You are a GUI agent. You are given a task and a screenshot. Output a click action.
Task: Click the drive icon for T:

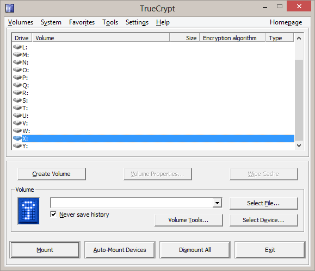pos(17,108)
